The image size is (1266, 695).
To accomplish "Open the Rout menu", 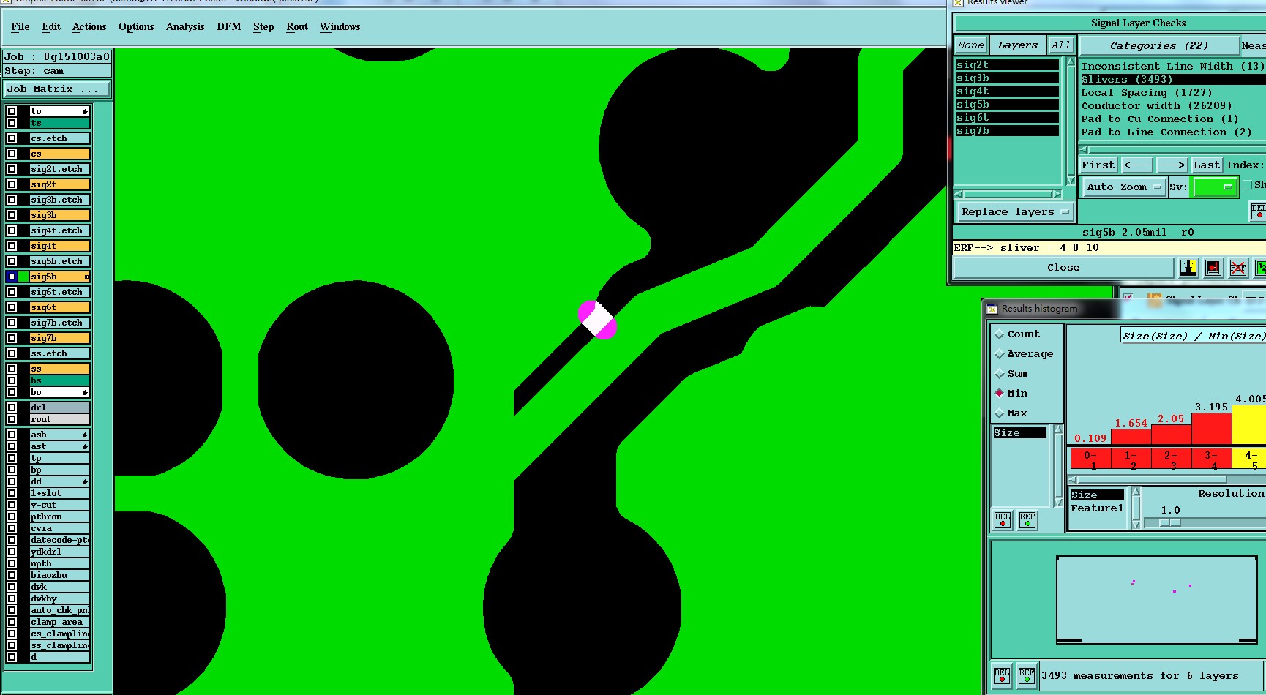I will pyautogui.click(x=297, y=26).
